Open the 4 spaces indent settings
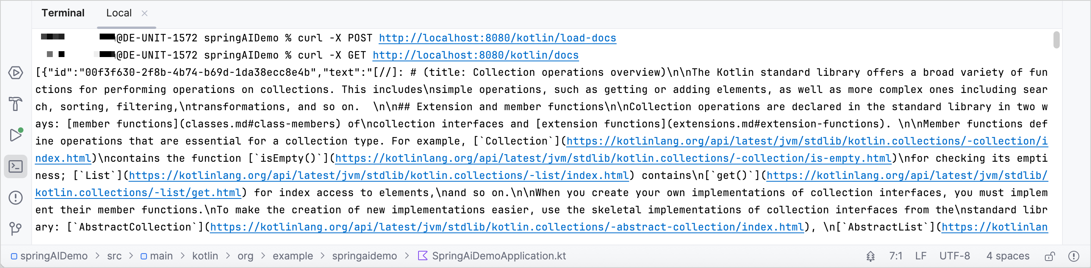Image resolution: width=1091 pixels, height=268 pixels. coord(1007,256)
